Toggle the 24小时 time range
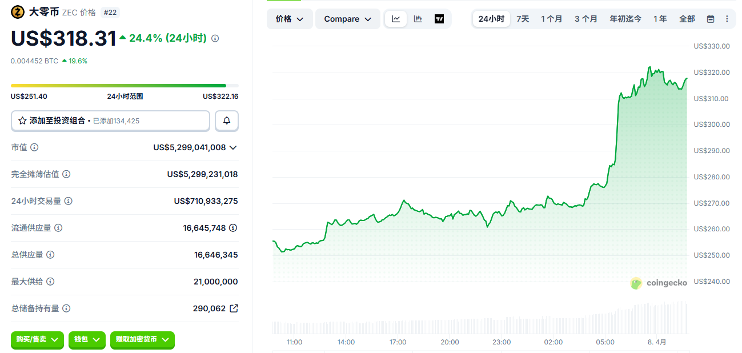 click(491, 18)
